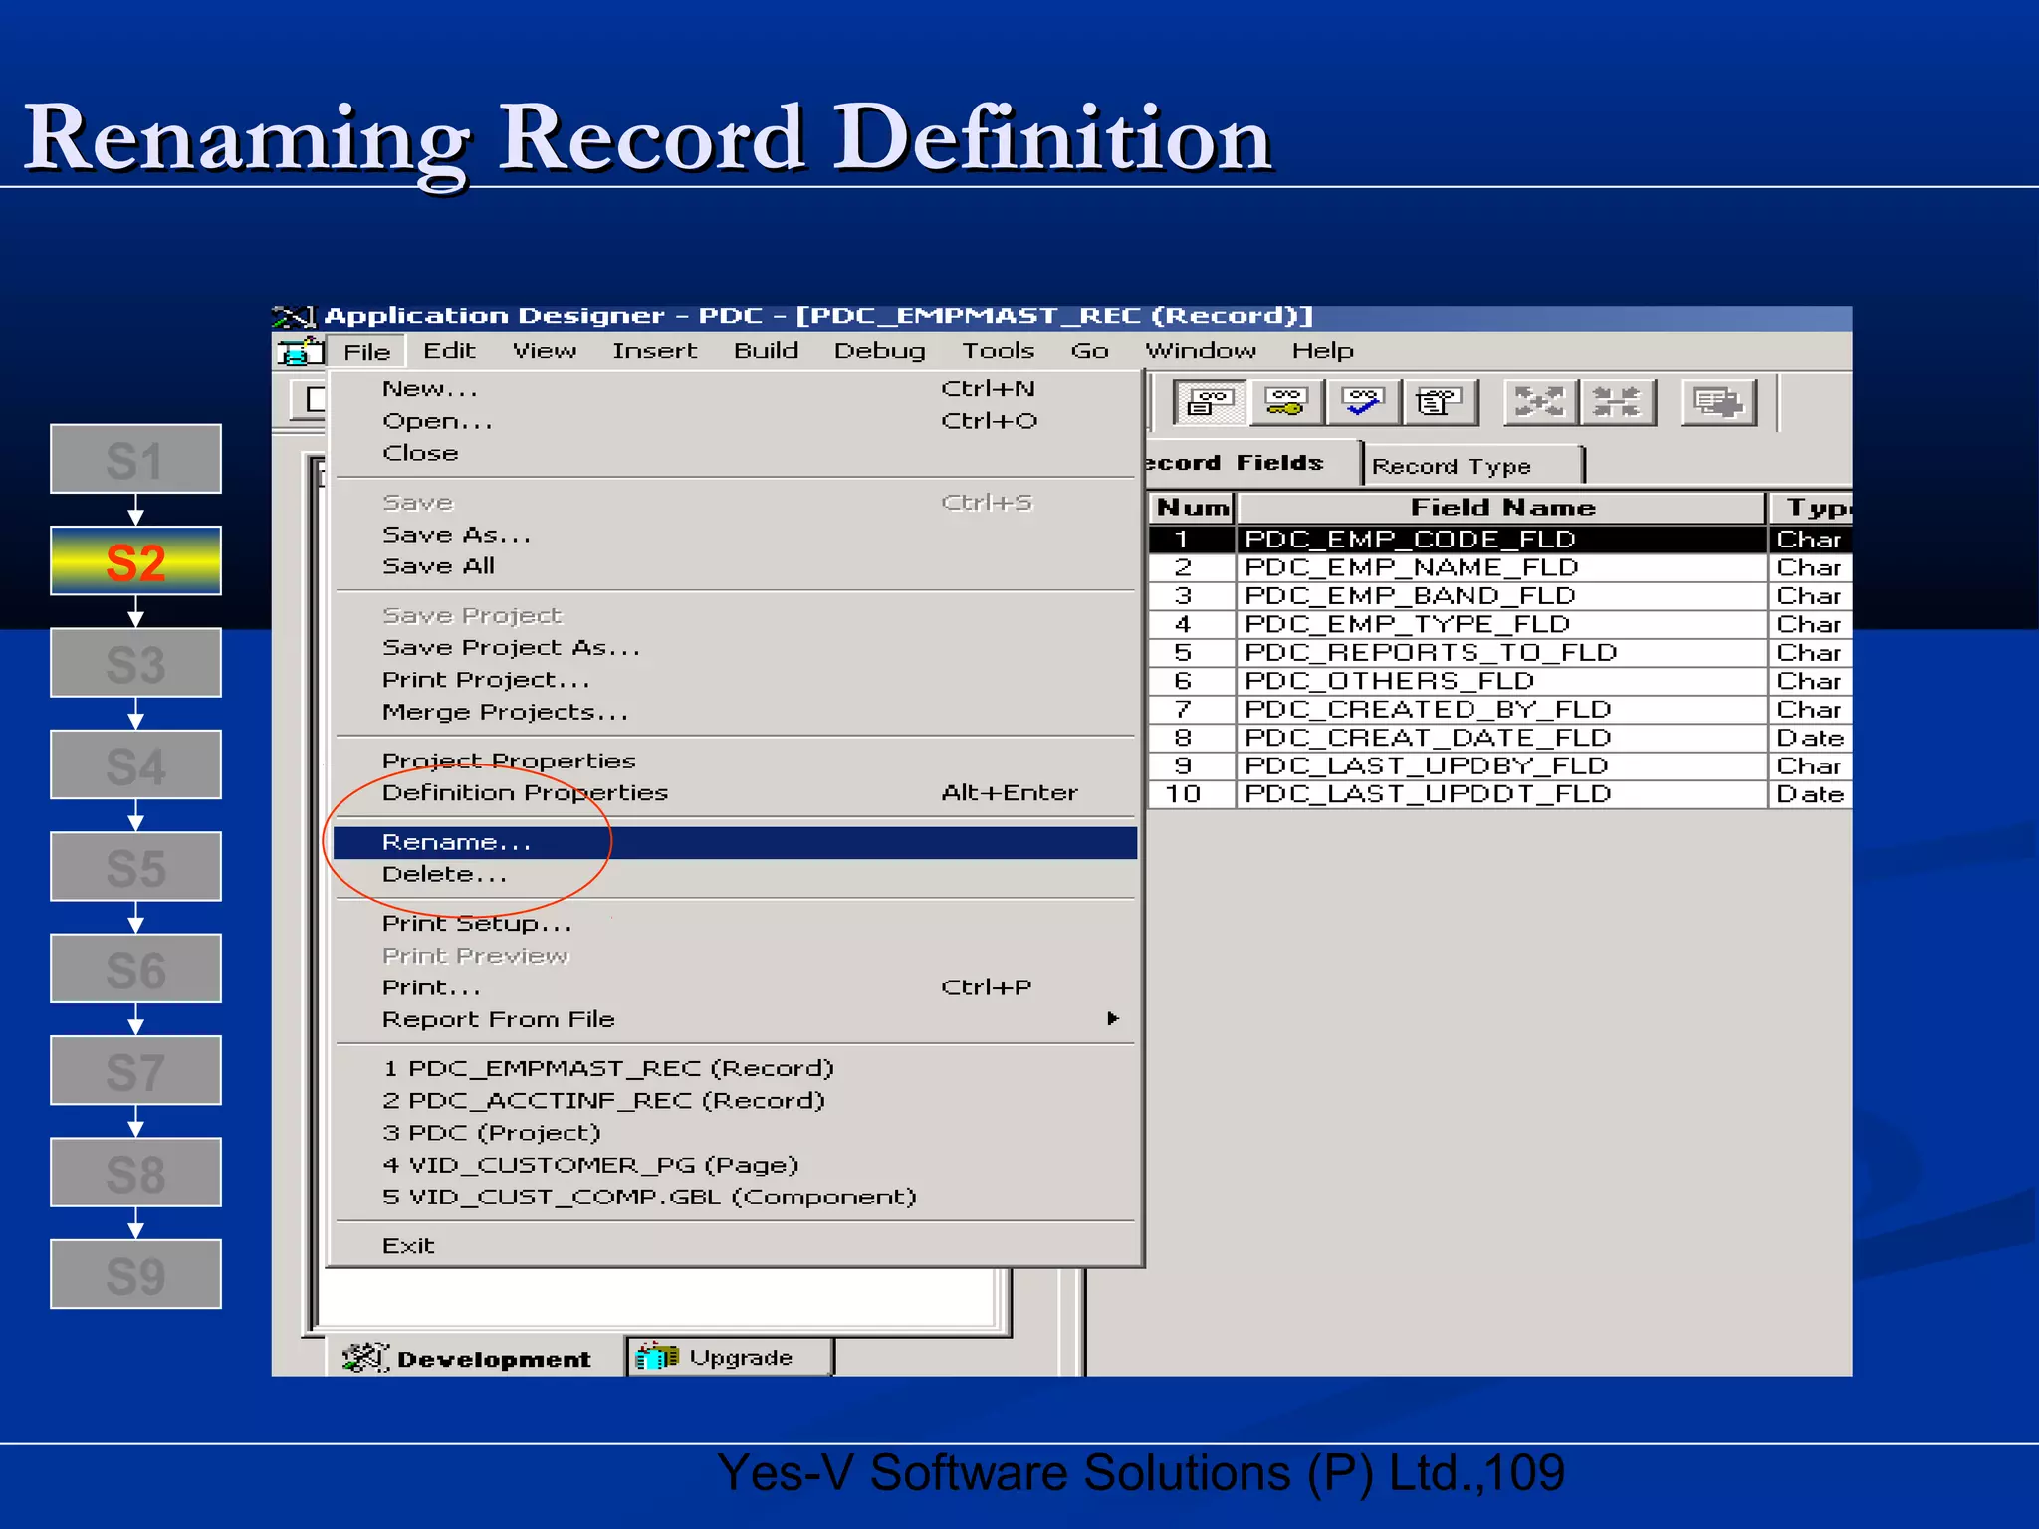Choose New... from the File menu
This screenshot has width=2039, height=1529.
coord(735,389)
